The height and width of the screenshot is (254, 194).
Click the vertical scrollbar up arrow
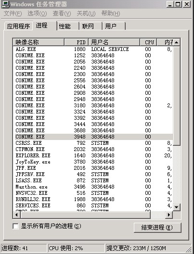176,42
